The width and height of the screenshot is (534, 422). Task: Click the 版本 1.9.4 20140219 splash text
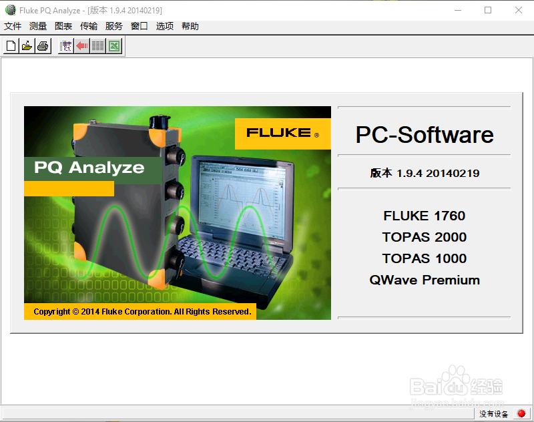coord(425,173)
